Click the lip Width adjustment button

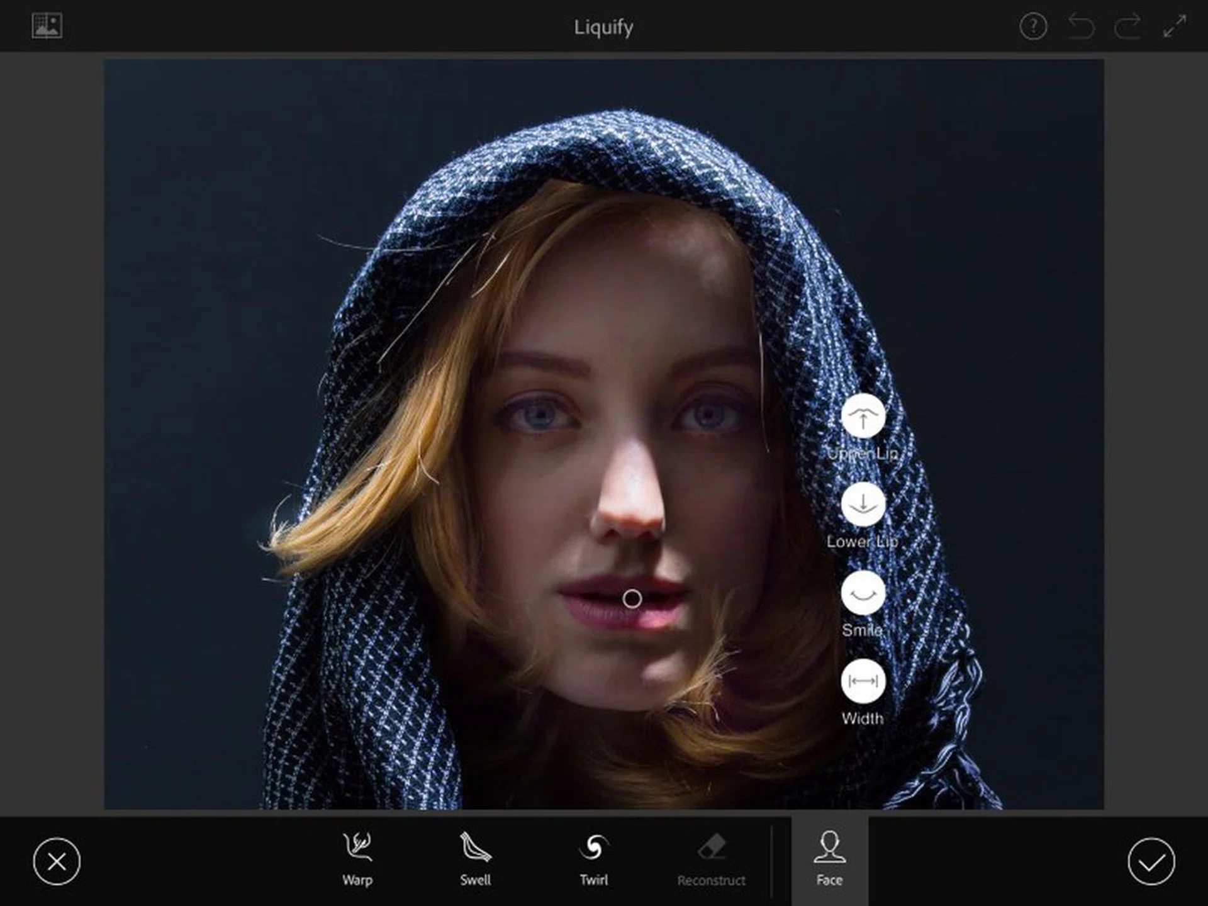[x=863, y=681]
